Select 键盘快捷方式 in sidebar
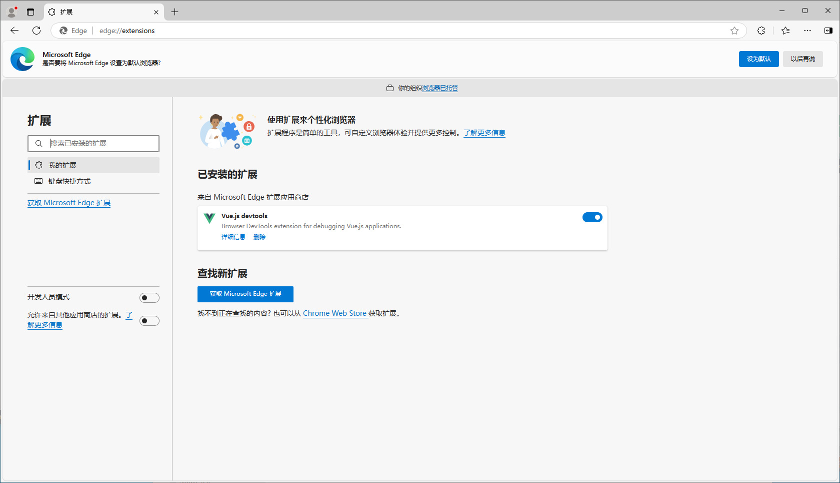 coord(93,181)
